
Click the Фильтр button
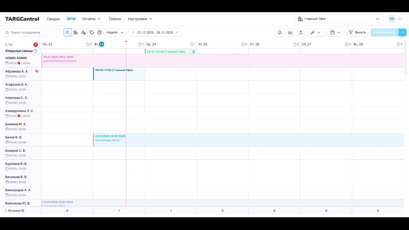point(357,32)
